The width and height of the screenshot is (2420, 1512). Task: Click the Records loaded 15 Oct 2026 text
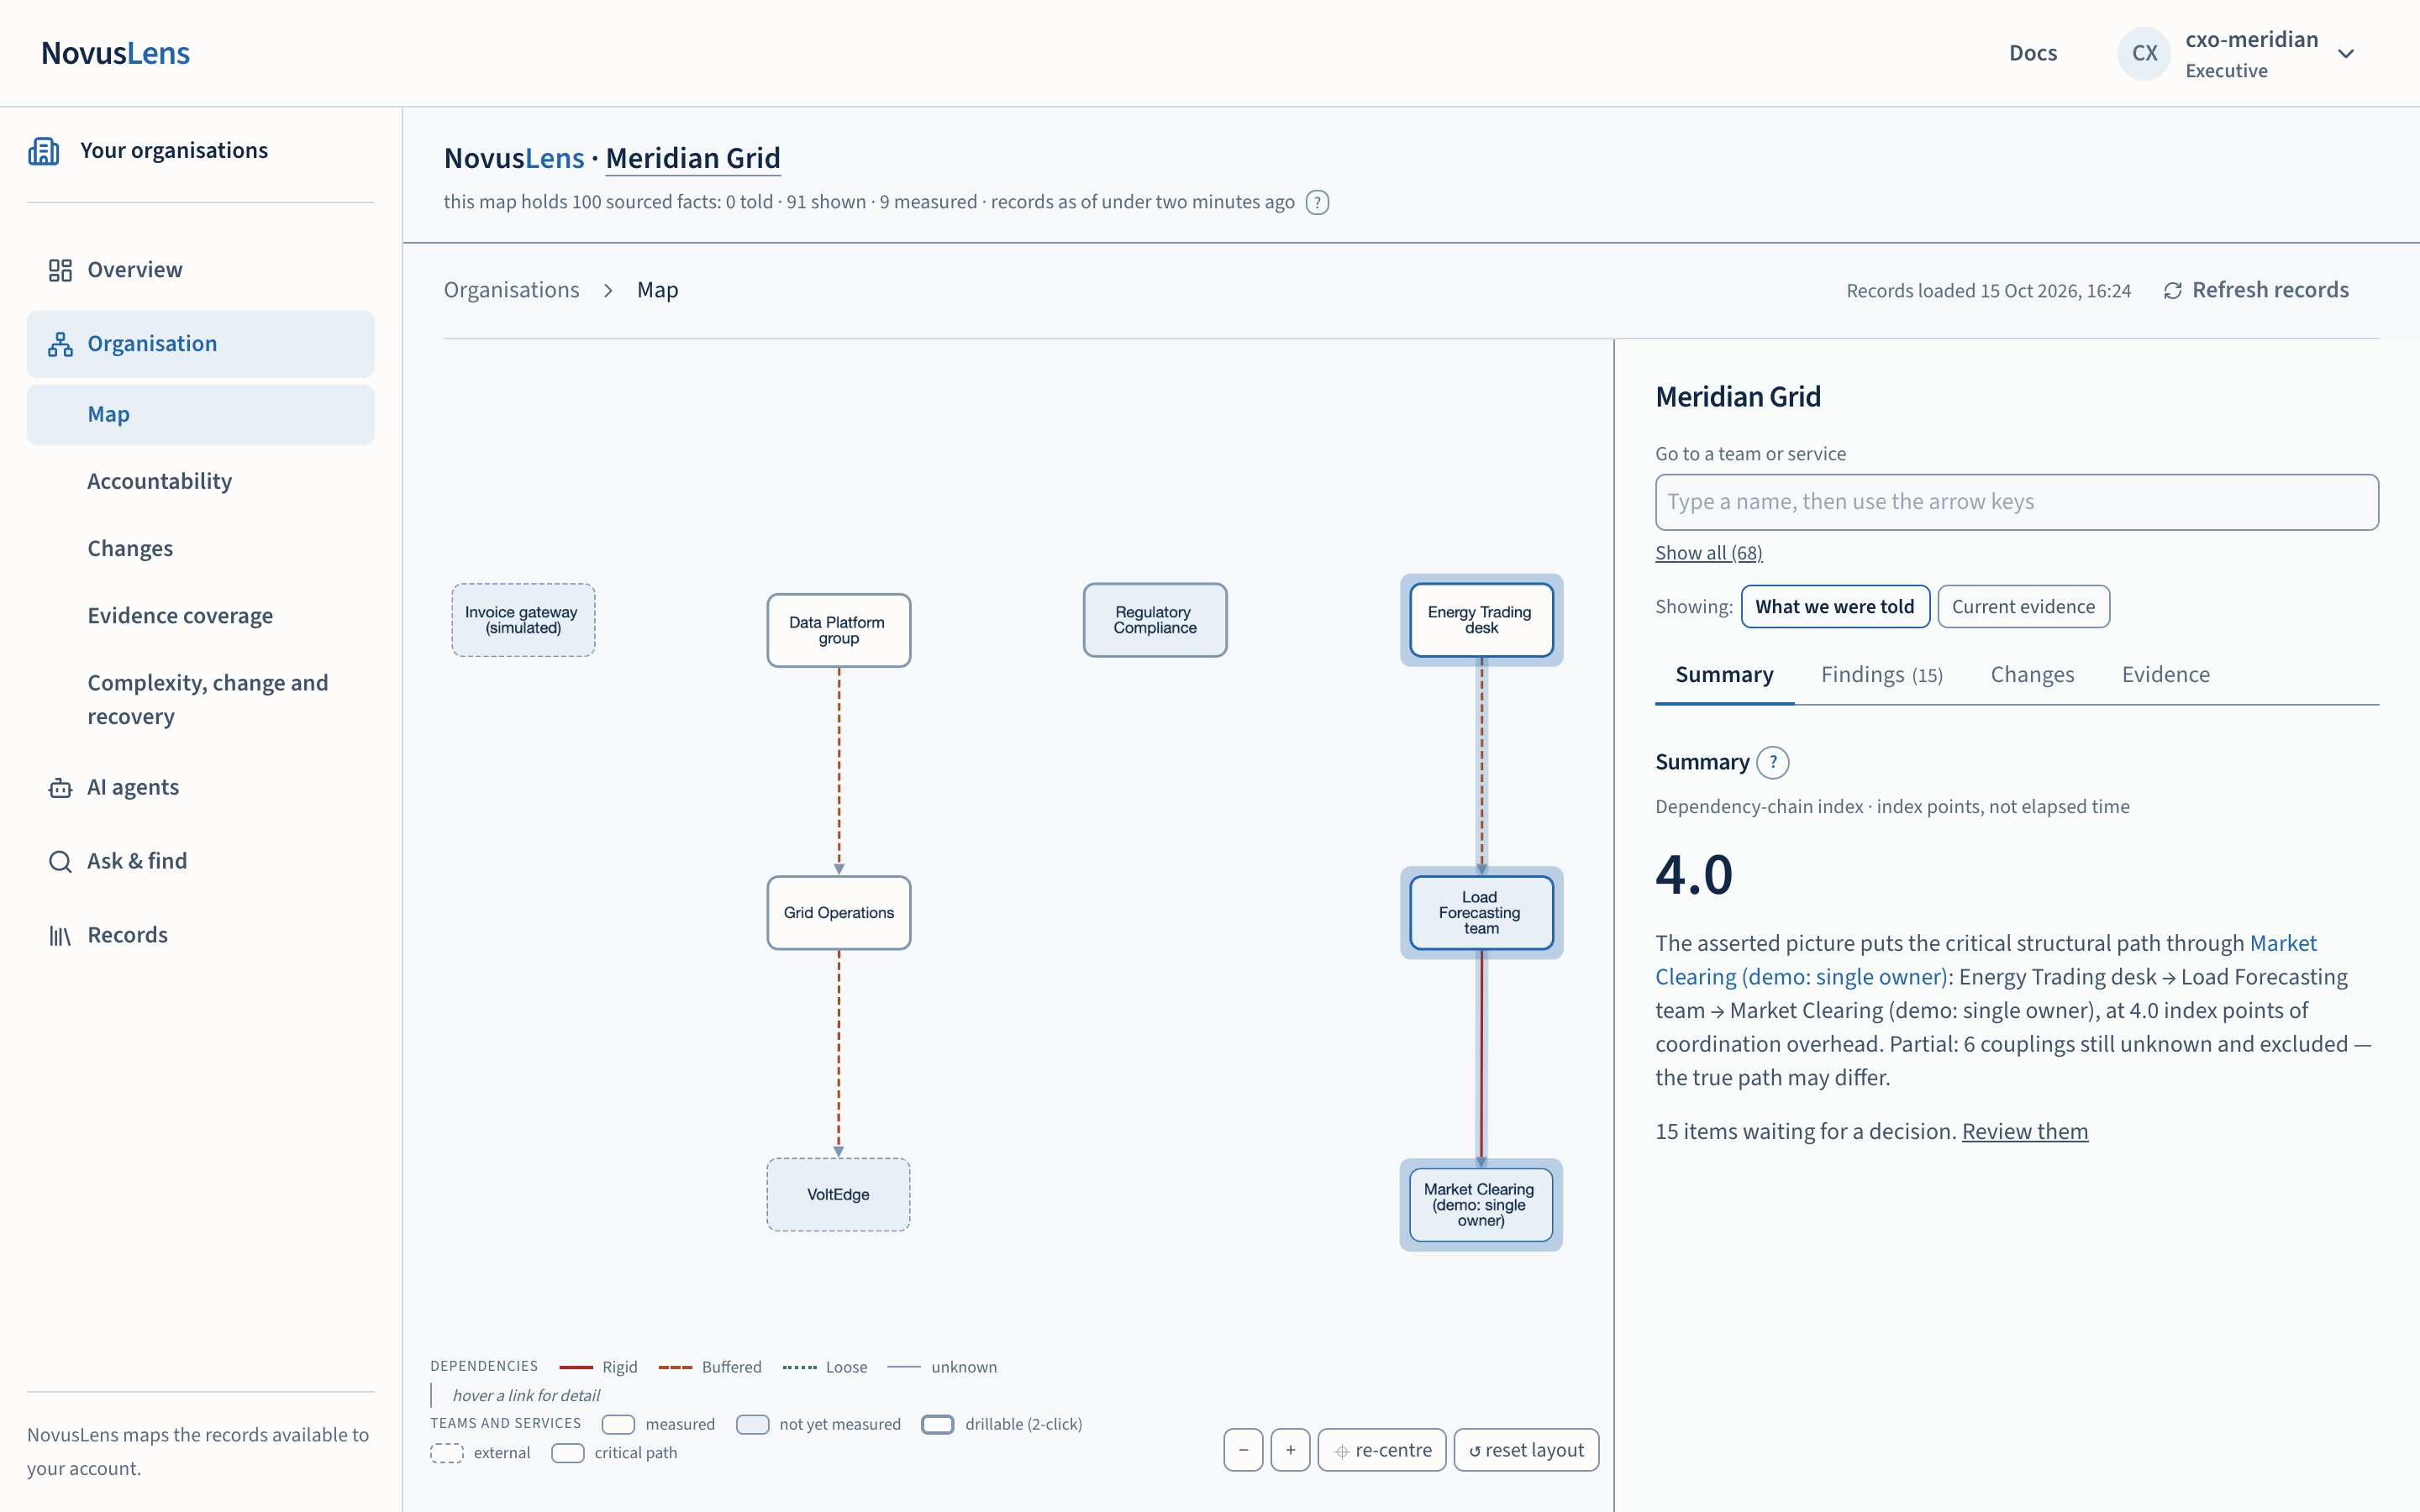(1988, 291)
